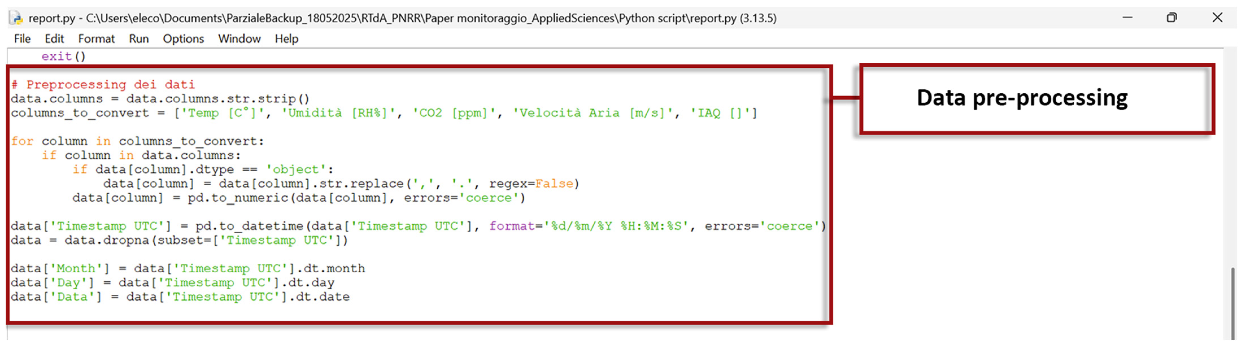Click the '# Preprocessing dei dati' comment
This screenshot has width=1243, height=347.
[x=103, y=84]
